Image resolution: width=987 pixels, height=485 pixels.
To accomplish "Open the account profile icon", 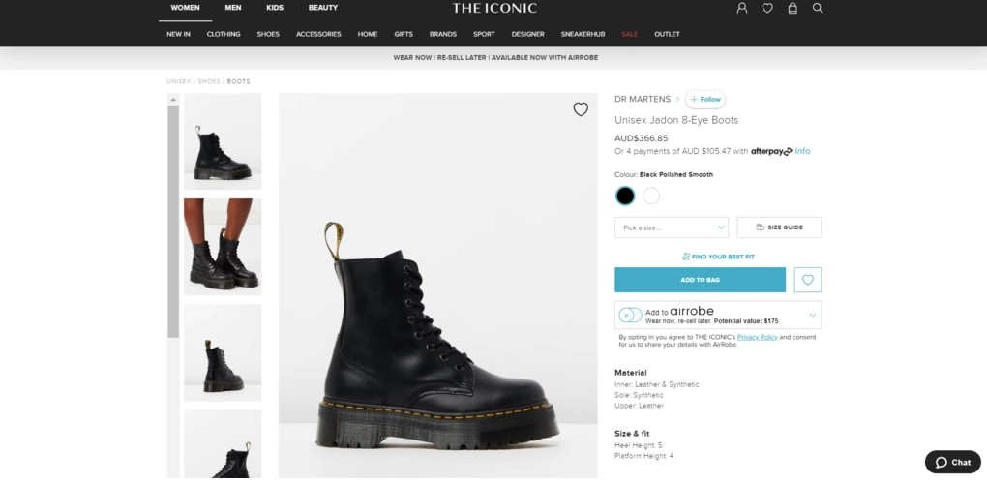I will point(742,8).
